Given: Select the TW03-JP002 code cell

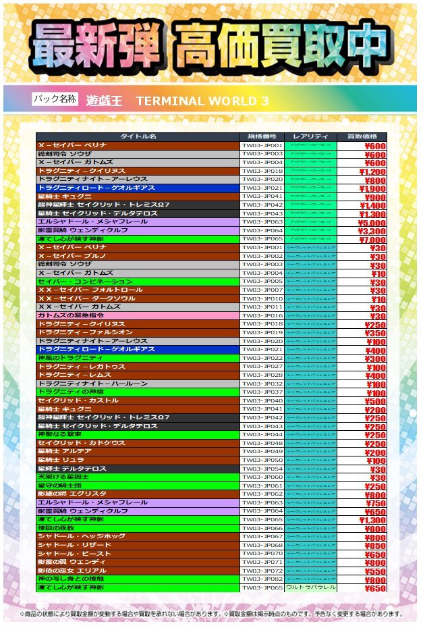Looking at the screenshot, I should [262, 257].
